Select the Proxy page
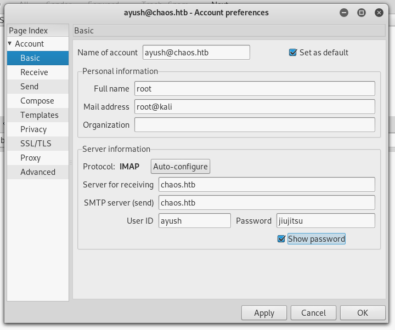 [31, 158]
